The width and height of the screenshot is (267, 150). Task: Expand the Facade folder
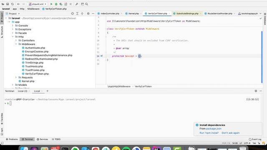click(13, 33)
